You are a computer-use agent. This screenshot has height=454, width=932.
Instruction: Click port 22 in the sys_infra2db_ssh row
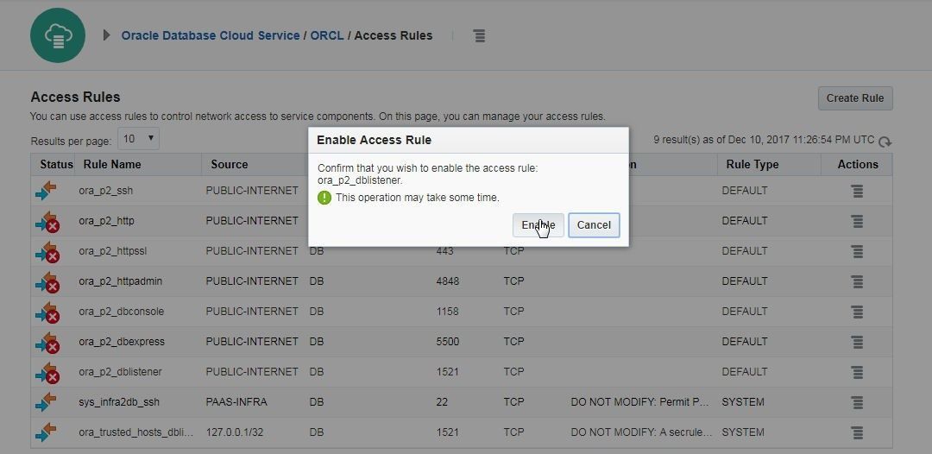click(x=442, y=402)
